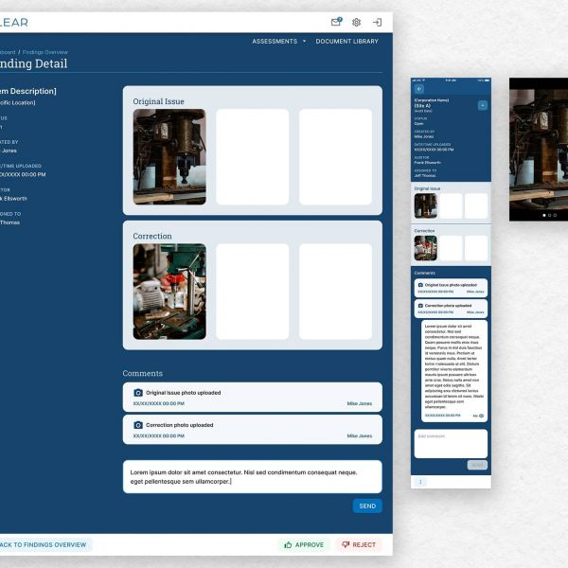The image size is (568, 568).
Task: Open the Document Library menu
Action: (346, 42)
